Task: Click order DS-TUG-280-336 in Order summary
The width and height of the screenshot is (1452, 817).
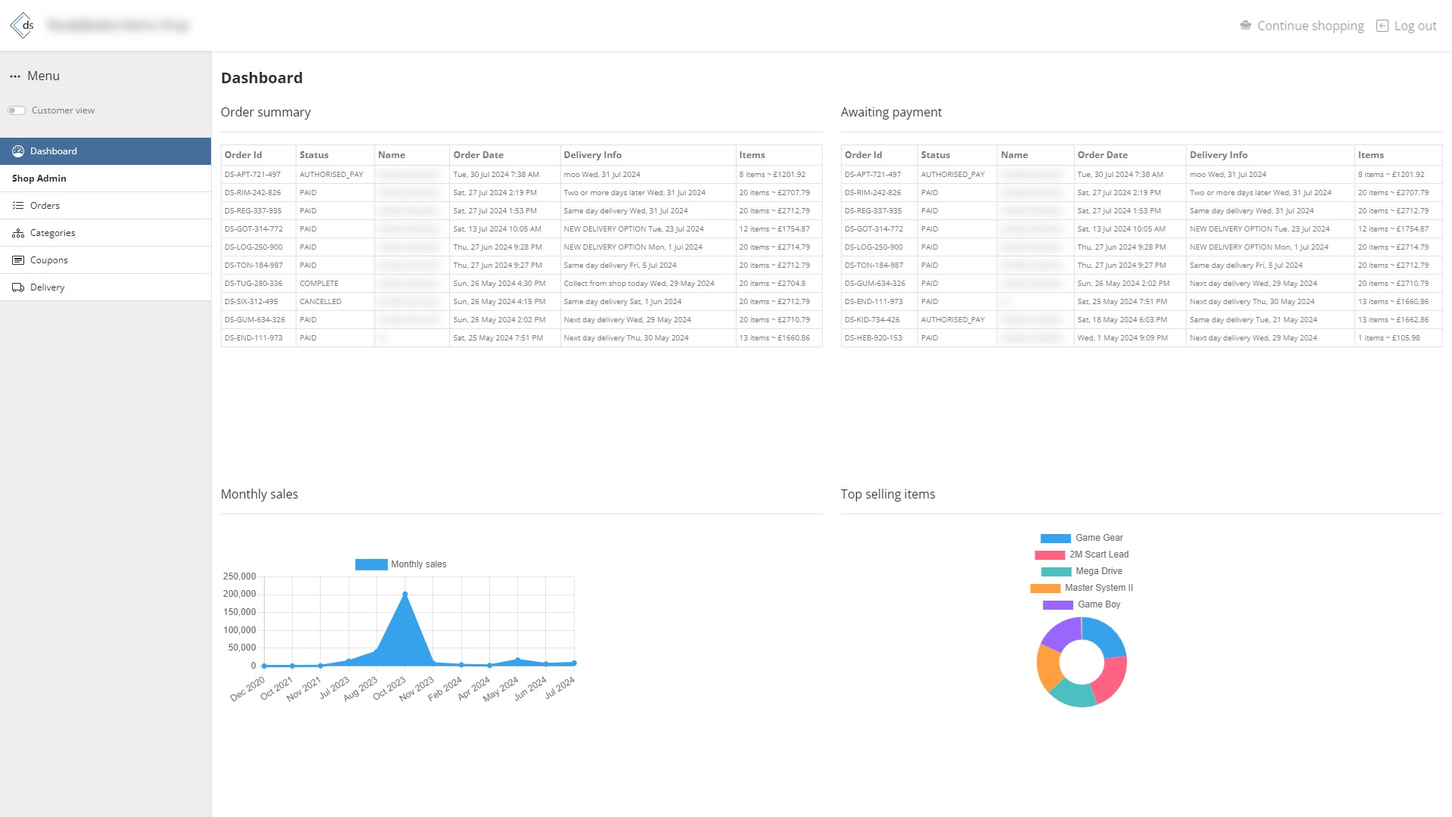Action: (x=253, y=284)
